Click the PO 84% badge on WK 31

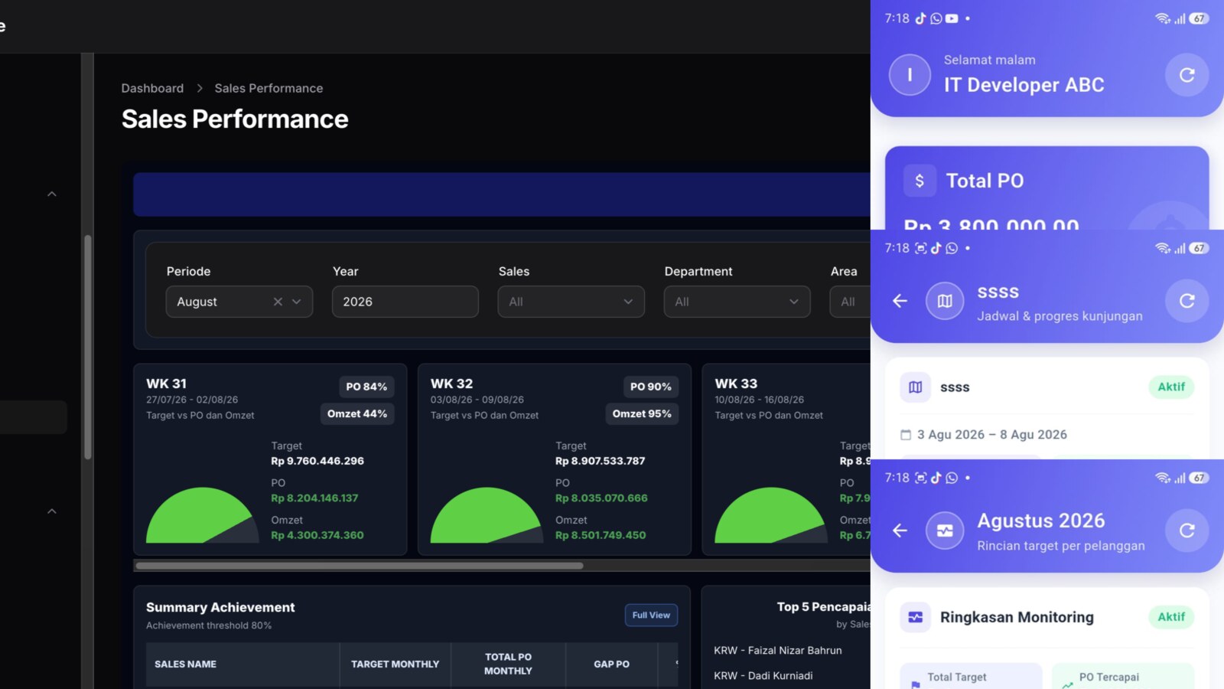click(366, 387)
